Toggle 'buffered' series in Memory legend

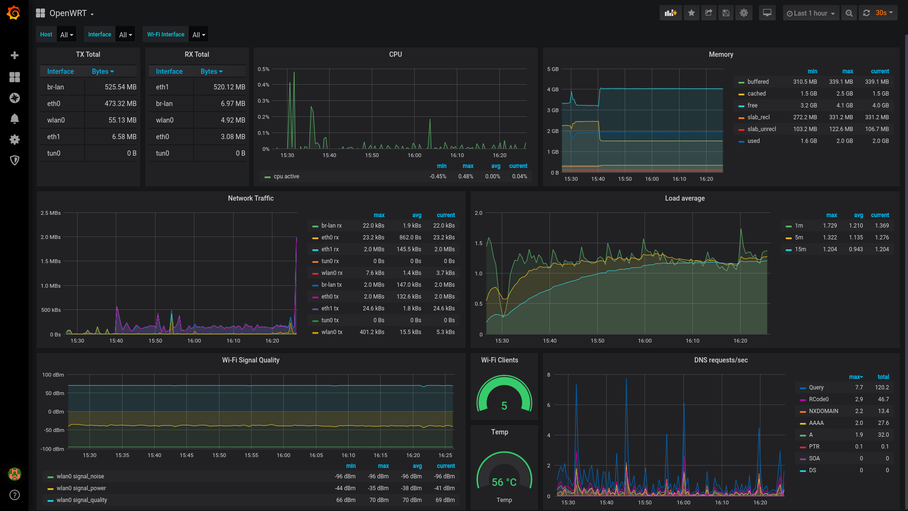tap(758, 82)
